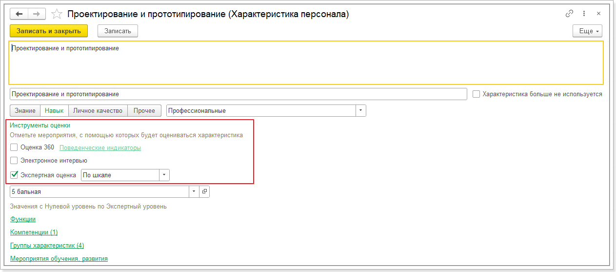
Task: Go forward with the right arrow button
Action: (x=37, y=14)
